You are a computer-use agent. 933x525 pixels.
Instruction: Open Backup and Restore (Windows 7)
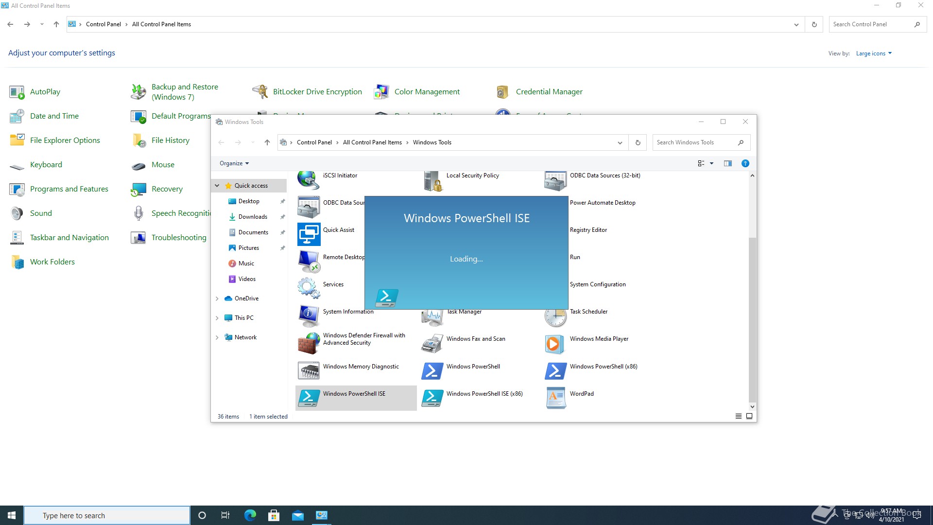tap(185, 92)
